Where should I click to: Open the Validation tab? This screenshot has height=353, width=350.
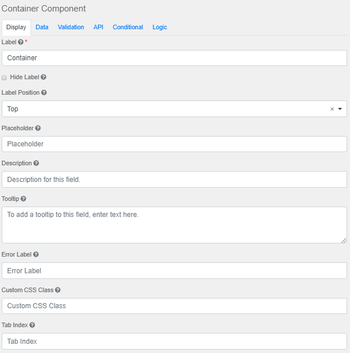71,27
